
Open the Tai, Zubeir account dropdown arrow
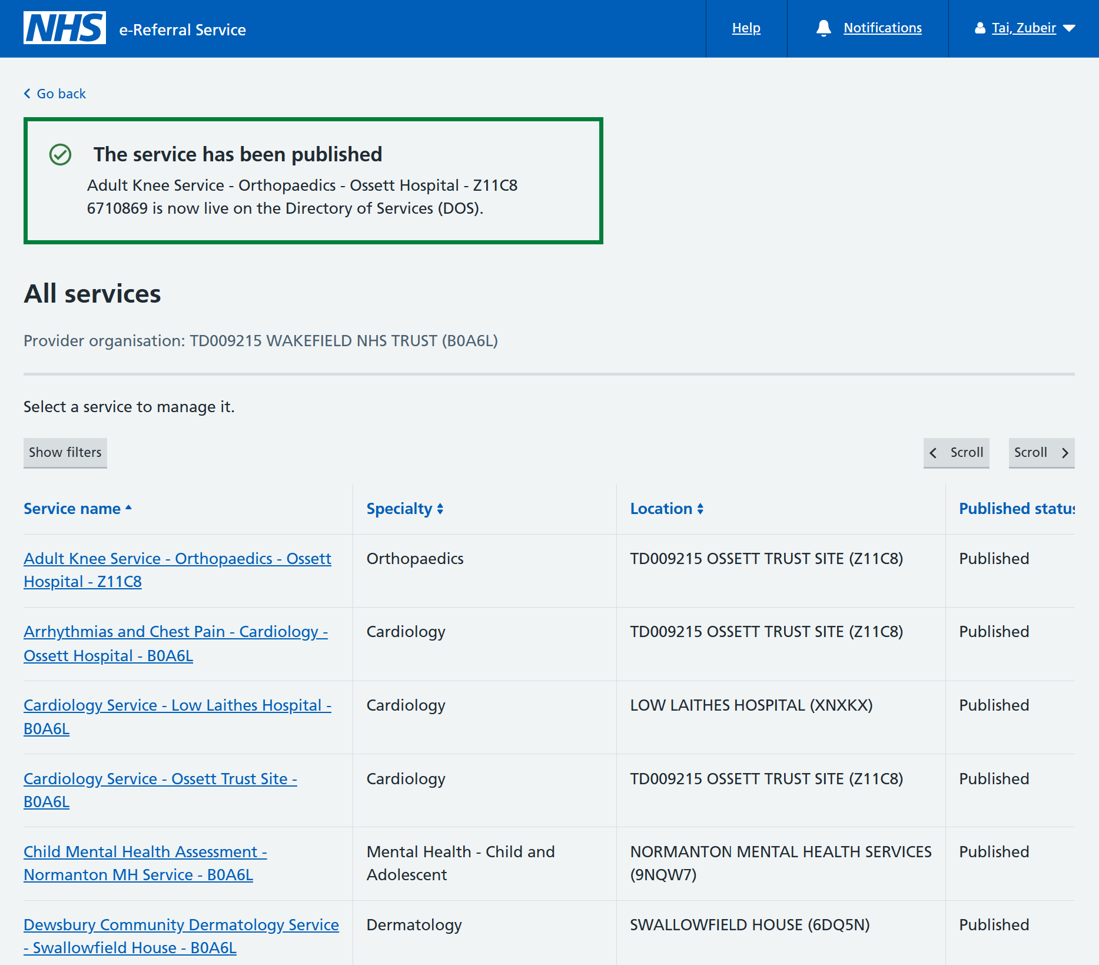coord(1070,28)
